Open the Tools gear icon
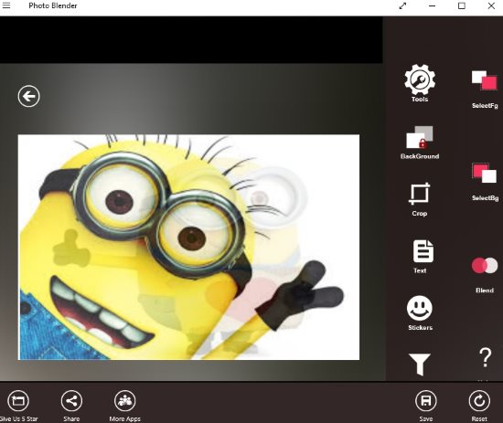Image resolution: width=503 pixels, height=423 pixels. coord(420,79)
